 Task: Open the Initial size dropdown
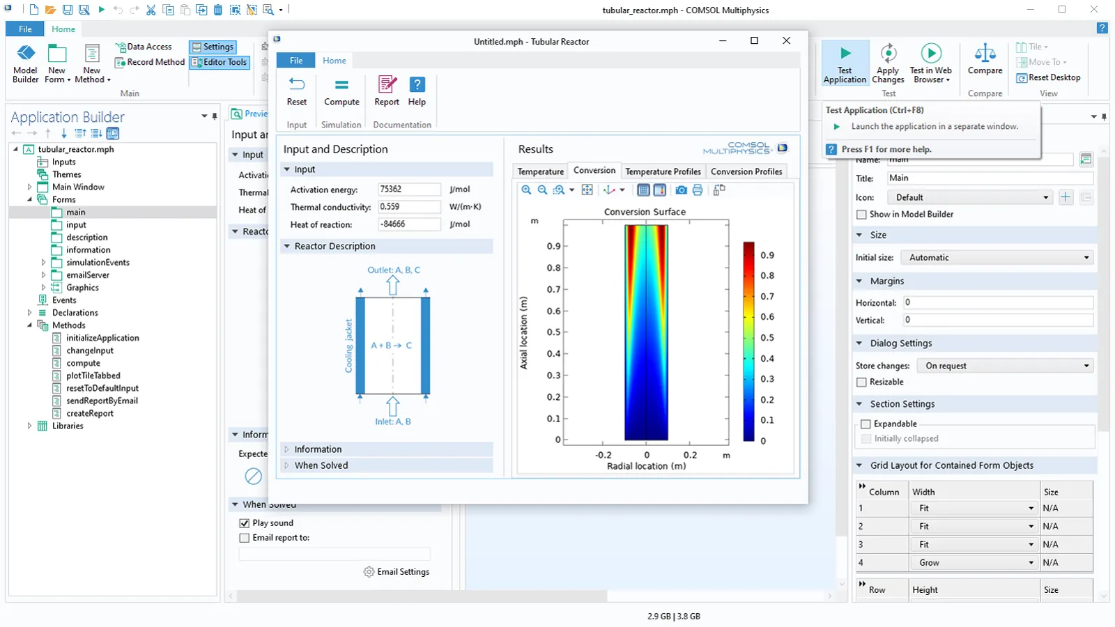pos(997,258)
